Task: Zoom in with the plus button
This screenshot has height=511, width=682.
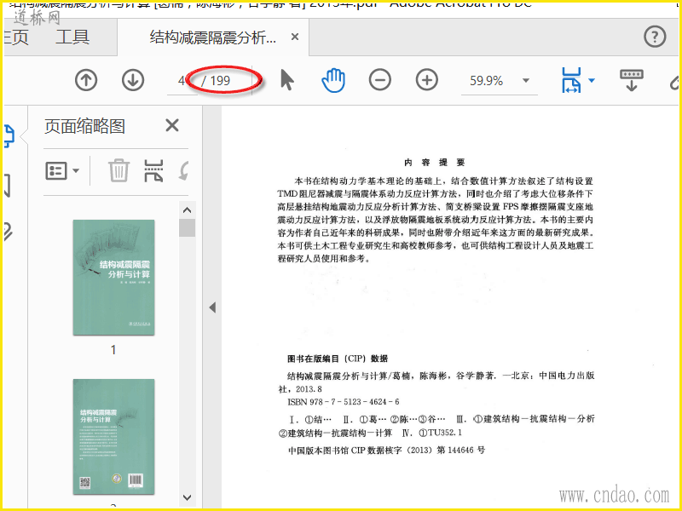Action: point(427,80)
